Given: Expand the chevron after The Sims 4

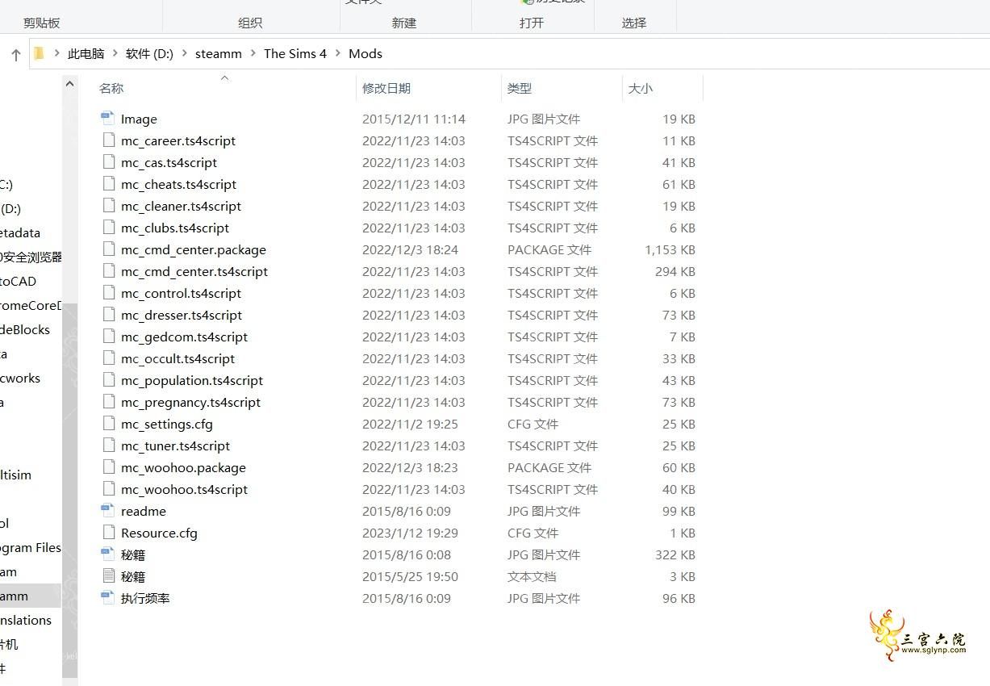Looking at the screenshot, I should click(338, 53).
